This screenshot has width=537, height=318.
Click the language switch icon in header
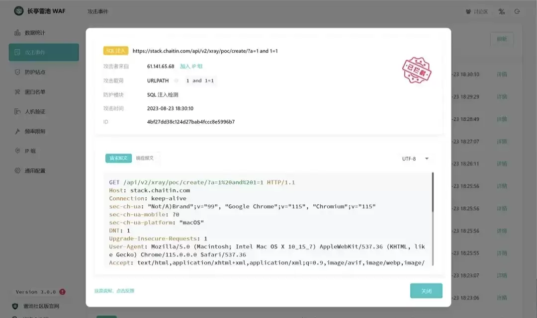pos(502,11)
